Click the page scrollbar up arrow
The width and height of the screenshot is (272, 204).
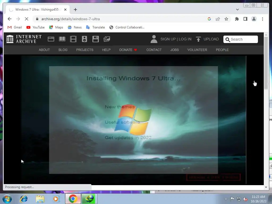coord(266,35)
